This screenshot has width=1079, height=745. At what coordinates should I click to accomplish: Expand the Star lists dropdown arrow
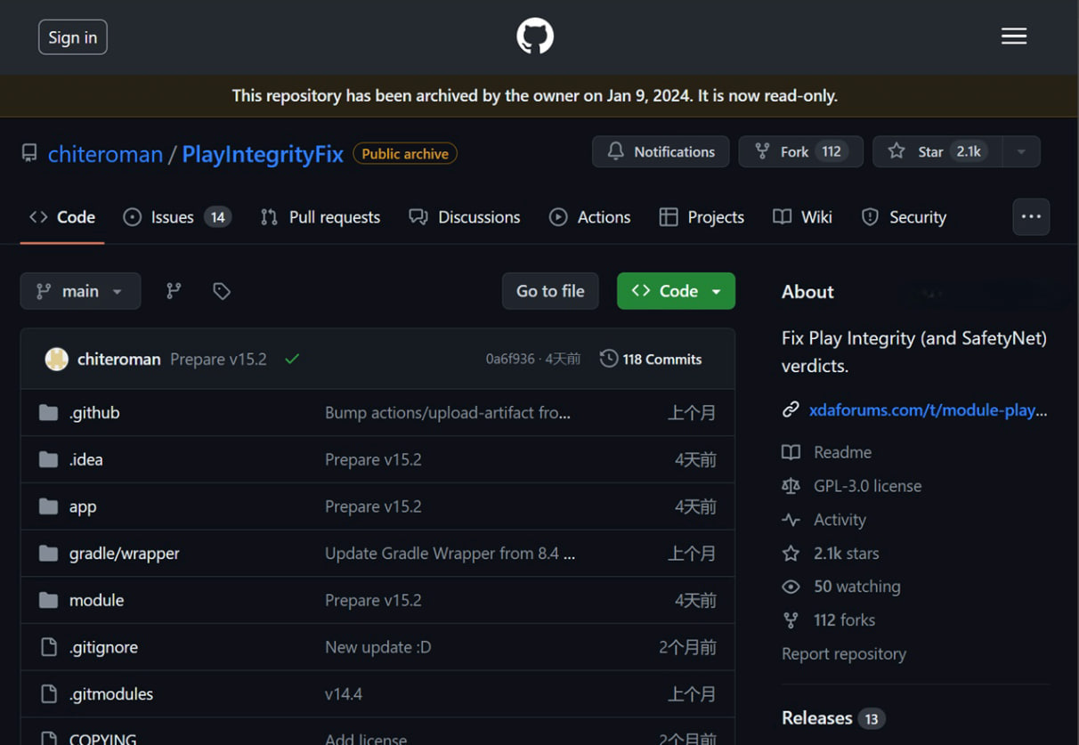(x=1021, y=151)
